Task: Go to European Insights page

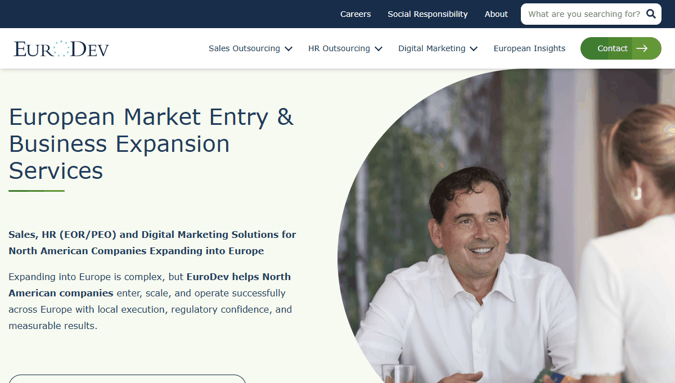Action: click(529, 48)
